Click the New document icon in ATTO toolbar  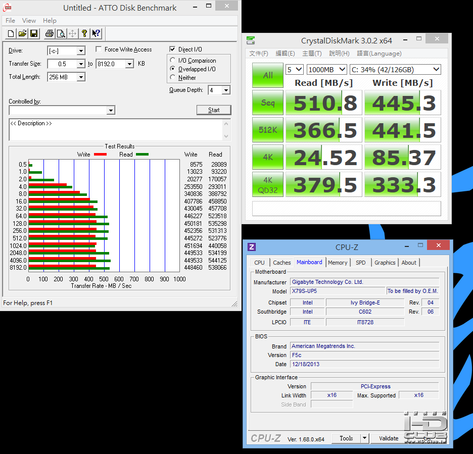(11, 33)
